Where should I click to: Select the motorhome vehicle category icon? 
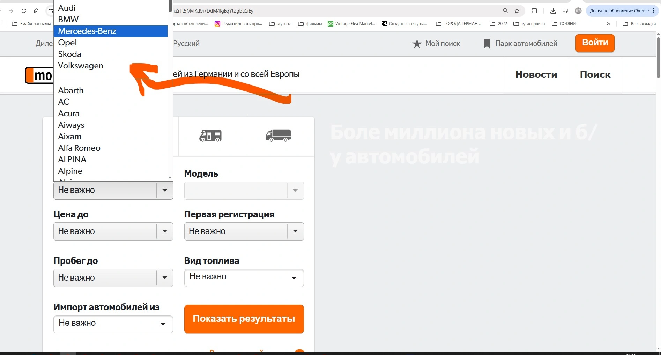(x=210, y=135)
